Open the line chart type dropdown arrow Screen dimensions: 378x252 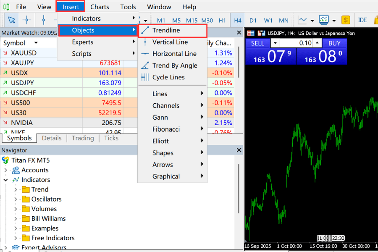coord(312,21)
